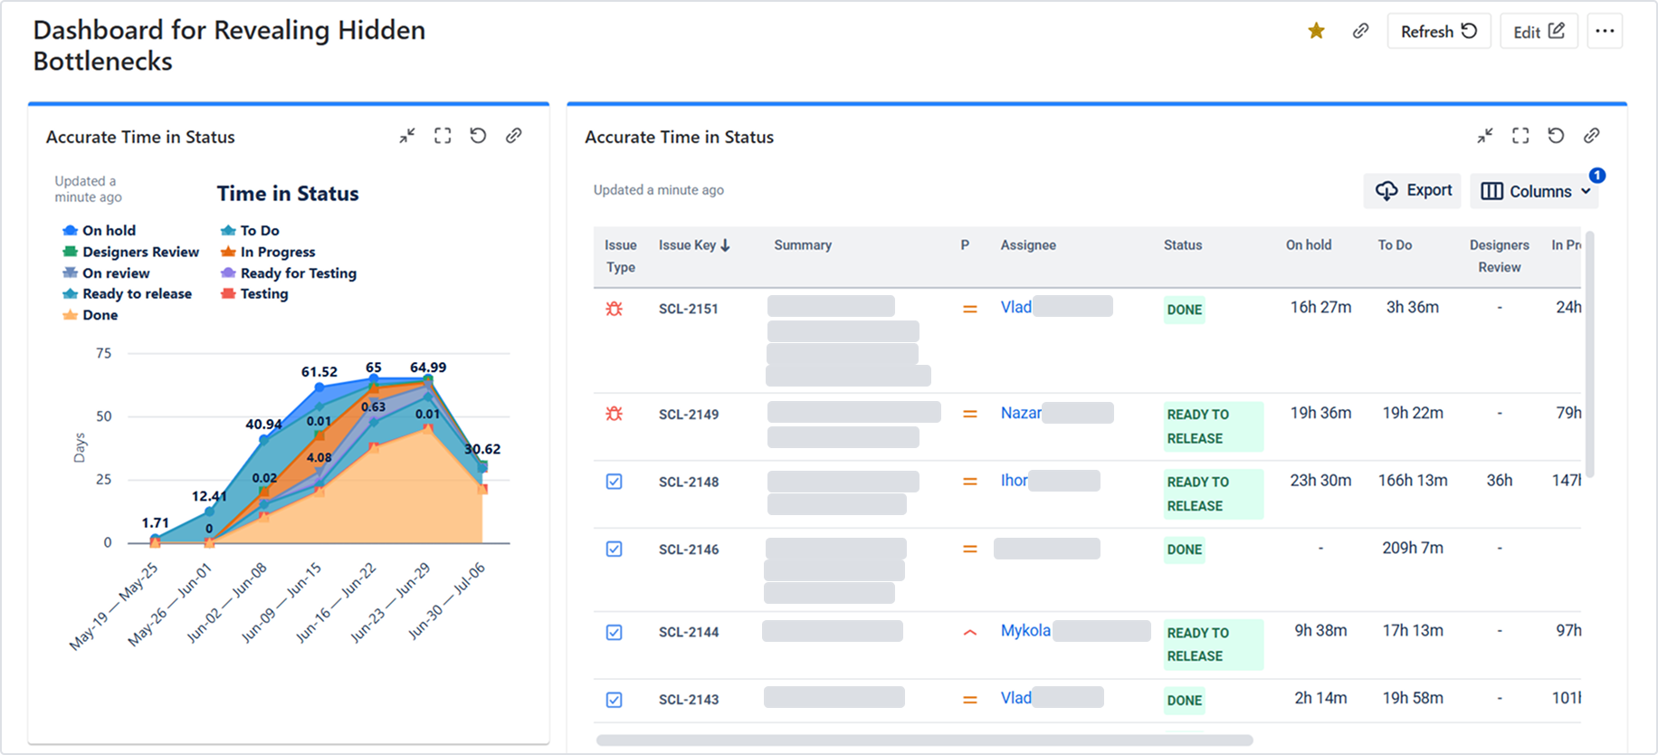Expand left chart gadget to fullscreen
Screen dimensions: 1658x755
point(443,136)
